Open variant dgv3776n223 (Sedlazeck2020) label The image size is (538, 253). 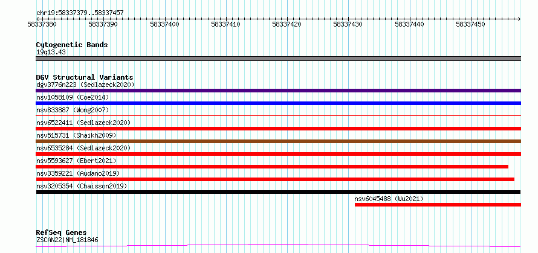coord(85,85)
